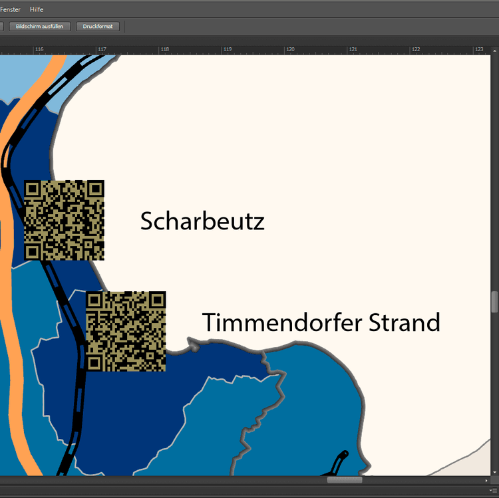
Task: Click the dark blue region below Timmendorfer Strand
Action: point(133,412)
